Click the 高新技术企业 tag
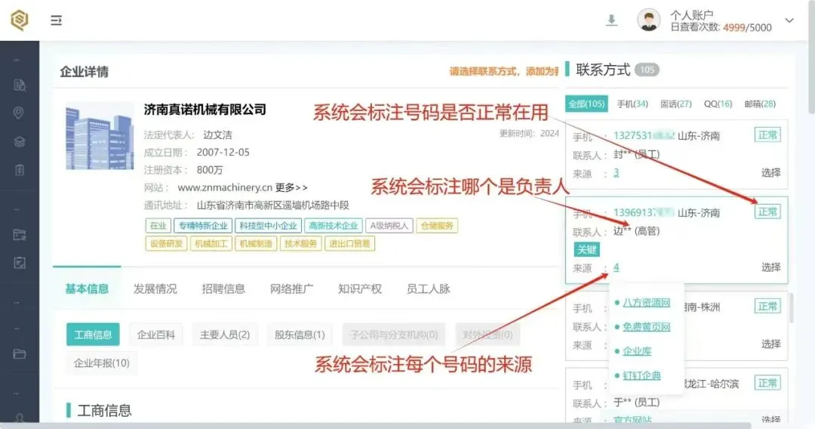This screenshot has width=815, height=429. 334,226
